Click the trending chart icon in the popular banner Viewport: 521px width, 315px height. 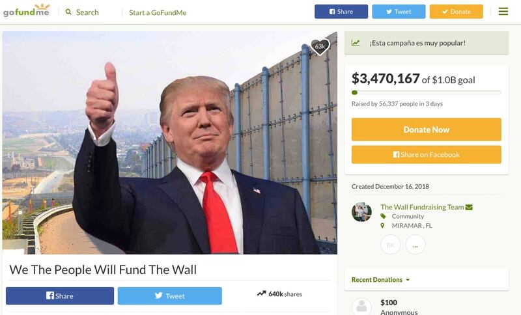coord(356,43)
